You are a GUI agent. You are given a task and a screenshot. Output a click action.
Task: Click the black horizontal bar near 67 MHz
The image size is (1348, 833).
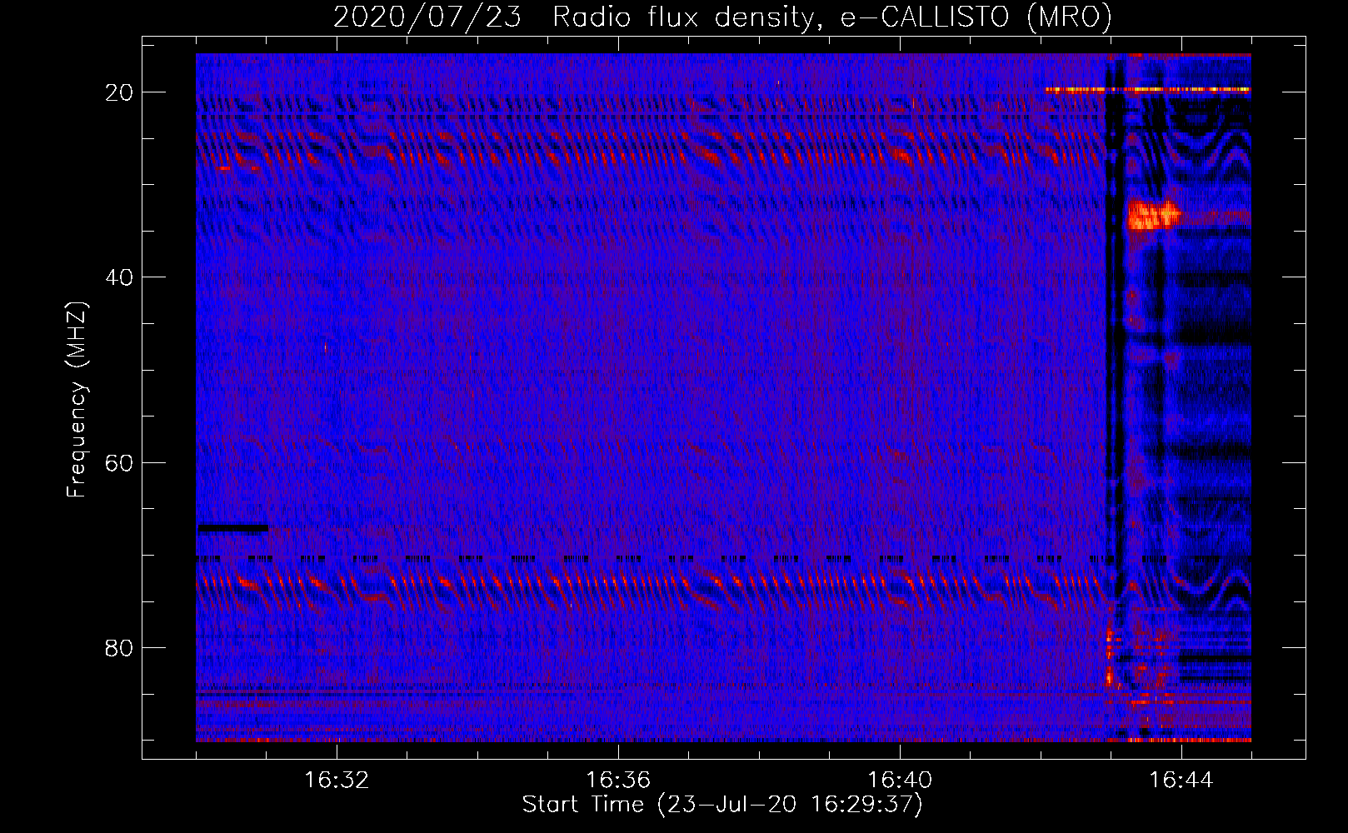(232, 527)
